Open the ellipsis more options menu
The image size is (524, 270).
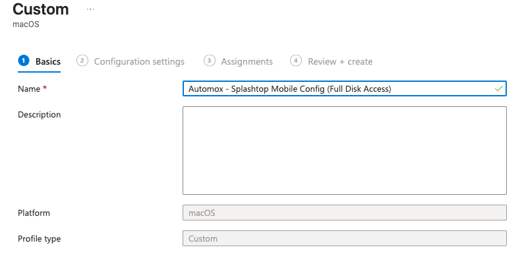click(90, 9)
